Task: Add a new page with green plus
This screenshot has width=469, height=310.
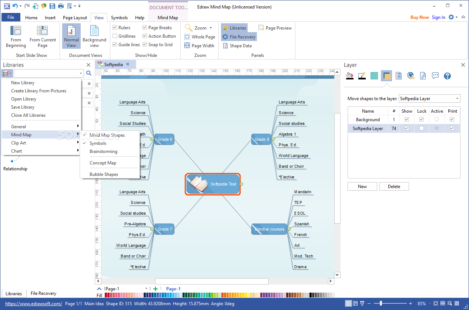Action: 155,289
